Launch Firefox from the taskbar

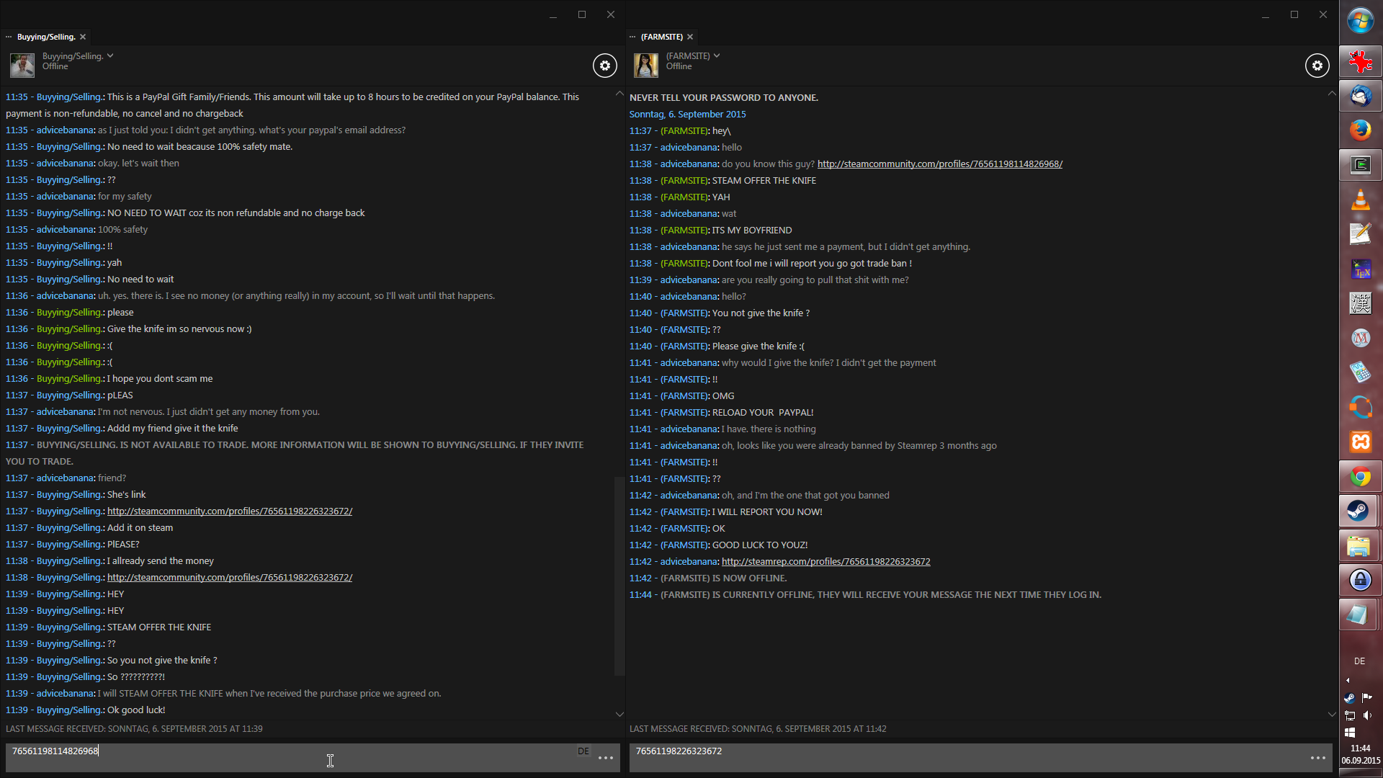[x=1359, y=130]
